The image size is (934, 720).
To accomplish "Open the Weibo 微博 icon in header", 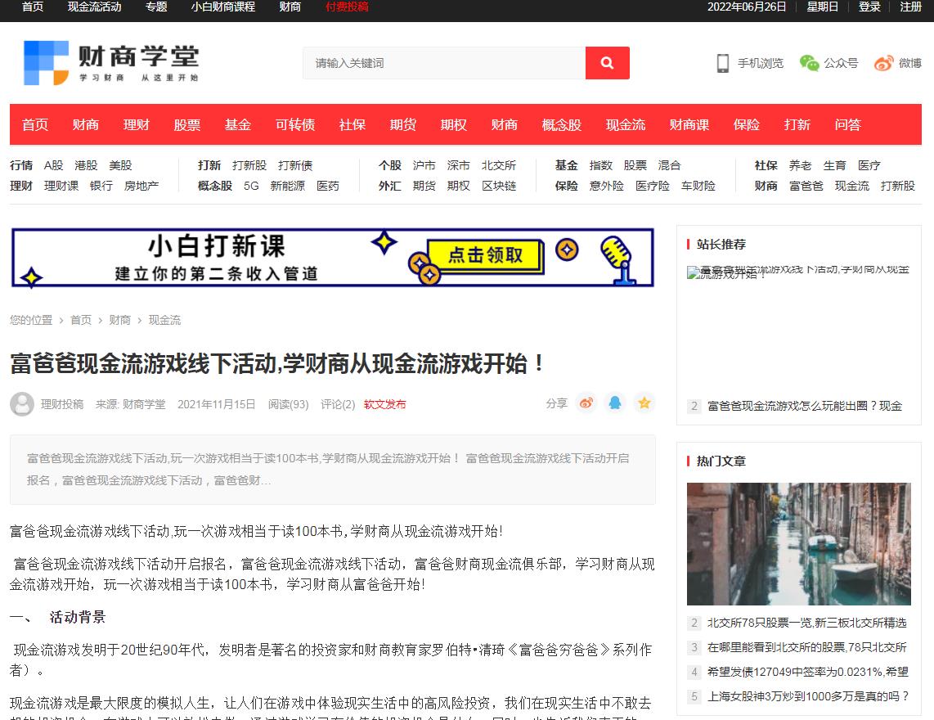I will coord(883,62).
